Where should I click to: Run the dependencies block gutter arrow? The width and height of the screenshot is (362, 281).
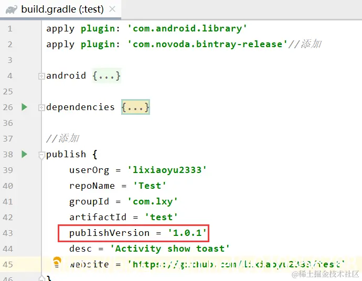pos(24,107)
